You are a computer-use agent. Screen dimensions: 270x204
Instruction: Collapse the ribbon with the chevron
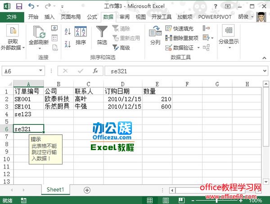coord(264,58)
